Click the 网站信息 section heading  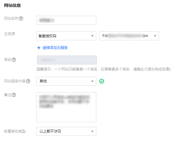pyautogui.click(x=12, y=5)
